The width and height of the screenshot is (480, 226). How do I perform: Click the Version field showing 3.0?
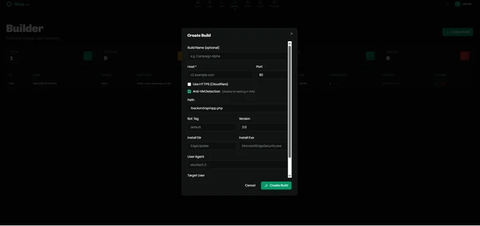coord(263,127)
